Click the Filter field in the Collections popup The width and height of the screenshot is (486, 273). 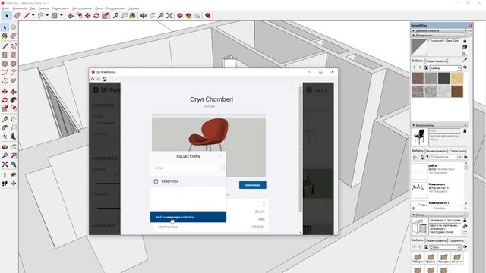186,168
